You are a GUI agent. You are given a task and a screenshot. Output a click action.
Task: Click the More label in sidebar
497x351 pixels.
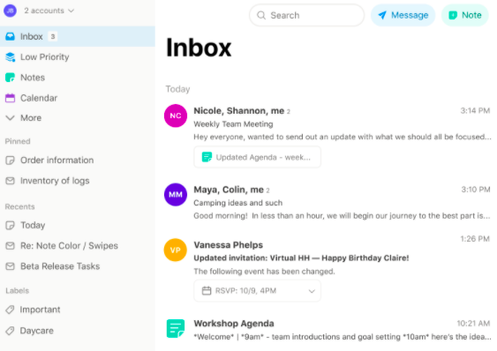pyautogui.click(x=31, y=118)
